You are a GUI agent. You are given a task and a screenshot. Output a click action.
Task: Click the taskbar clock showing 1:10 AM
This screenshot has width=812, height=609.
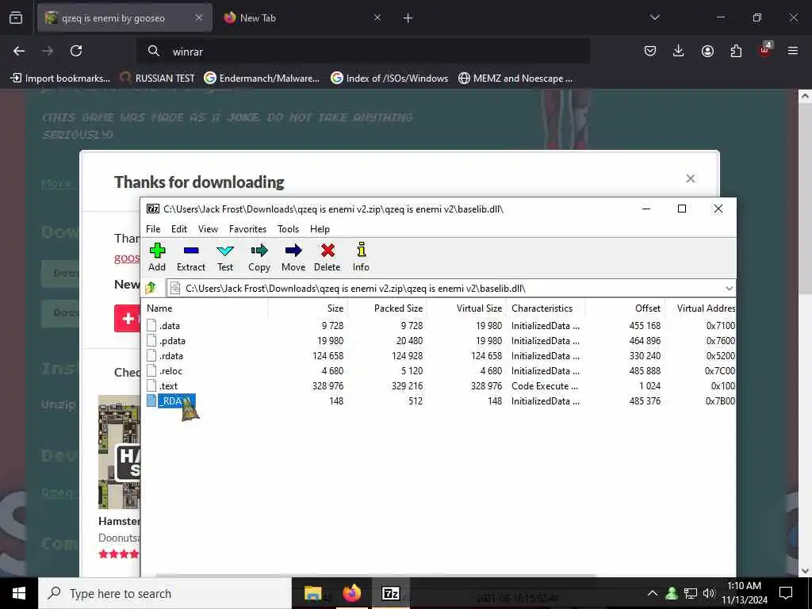point(744,593)
